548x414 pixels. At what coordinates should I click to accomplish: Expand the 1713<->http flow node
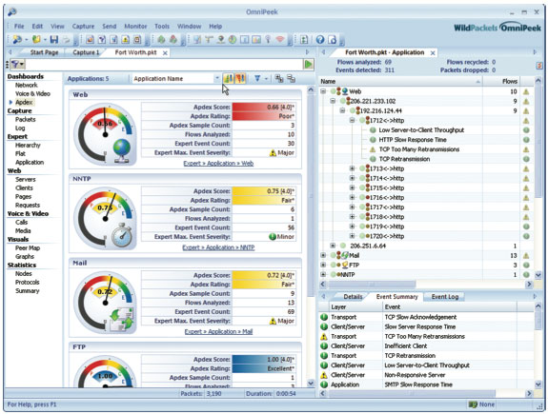353,168
